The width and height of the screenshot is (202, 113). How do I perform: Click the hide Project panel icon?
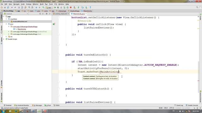point(50,14)
